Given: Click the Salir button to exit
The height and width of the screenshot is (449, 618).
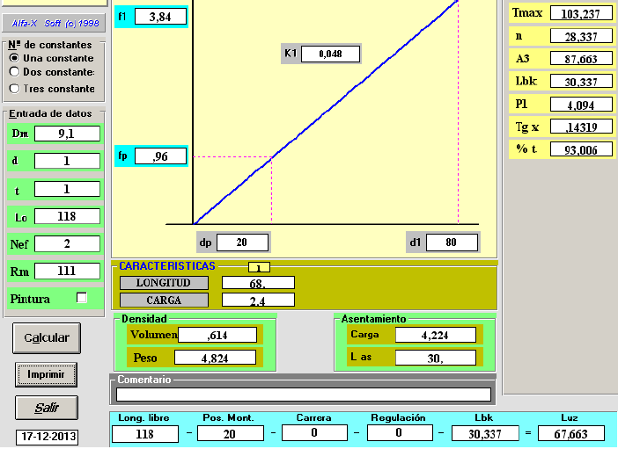Looking at the screenshot, I should coord(46,408).
